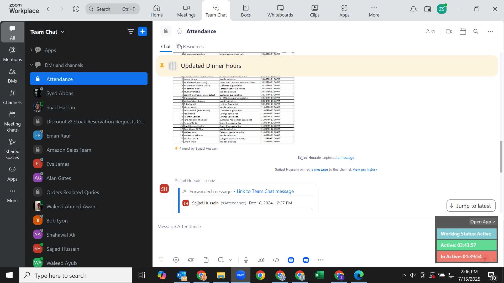Open Discount & Stock Reservation Requests channel

[x=89, y=122]
